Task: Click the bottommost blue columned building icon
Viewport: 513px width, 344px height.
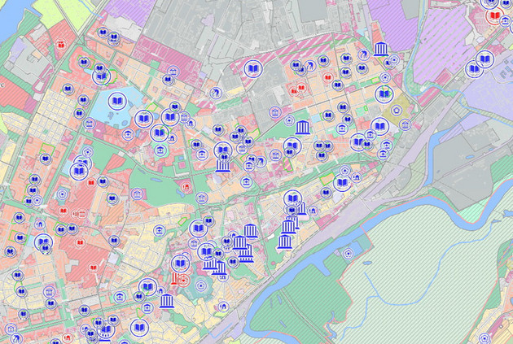Action: (x=167, y=303)
